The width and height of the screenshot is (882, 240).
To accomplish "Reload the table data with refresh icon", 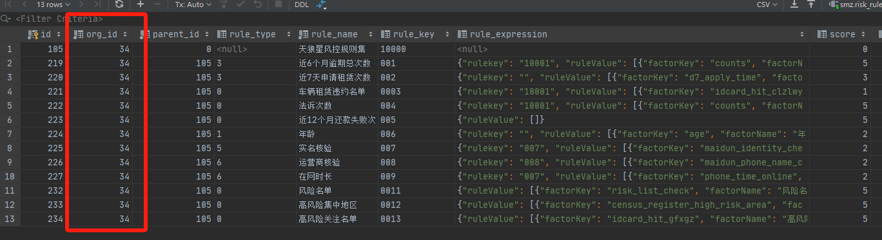I will pos(119,5).
